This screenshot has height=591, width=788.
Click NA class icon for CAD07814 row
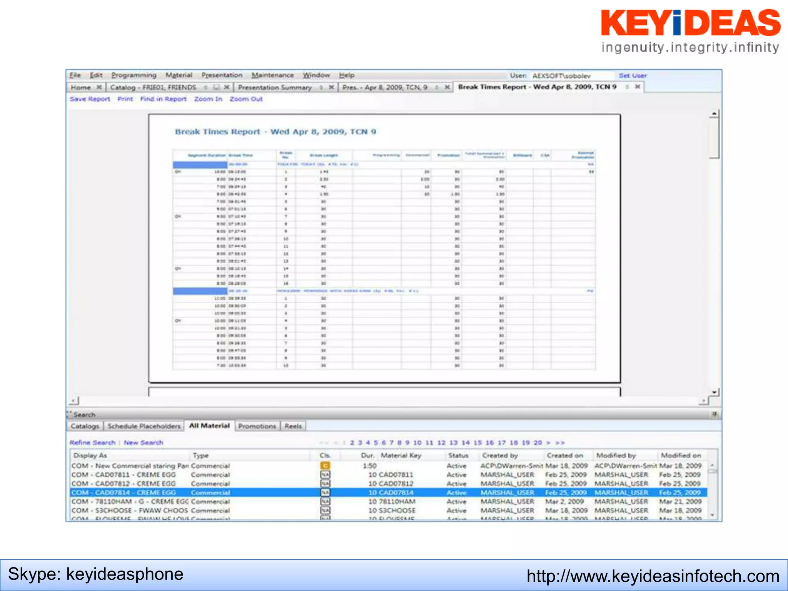(x=325, y=492)
